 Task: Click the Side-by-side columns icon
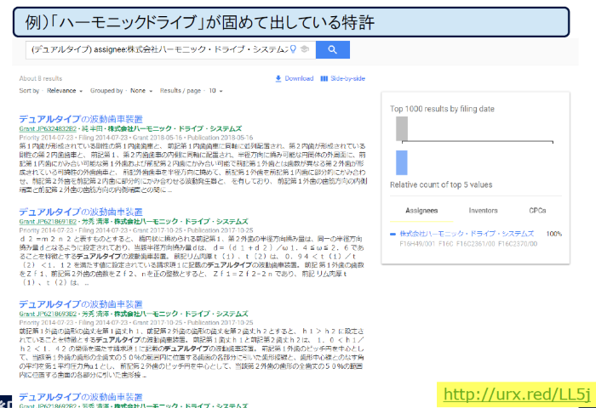[324, 78]
